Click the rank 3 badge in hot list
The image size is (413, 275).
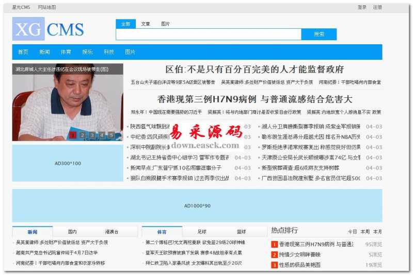click(x=275, y=265)
